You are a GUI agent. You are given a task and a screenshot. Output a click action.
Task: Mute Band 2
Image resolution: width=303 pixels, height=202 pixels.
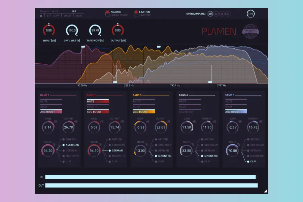[x=98, y=101]
